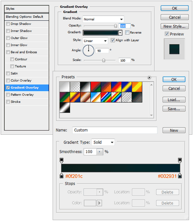Click the Load... button in gradient editor

pos(174,100)
